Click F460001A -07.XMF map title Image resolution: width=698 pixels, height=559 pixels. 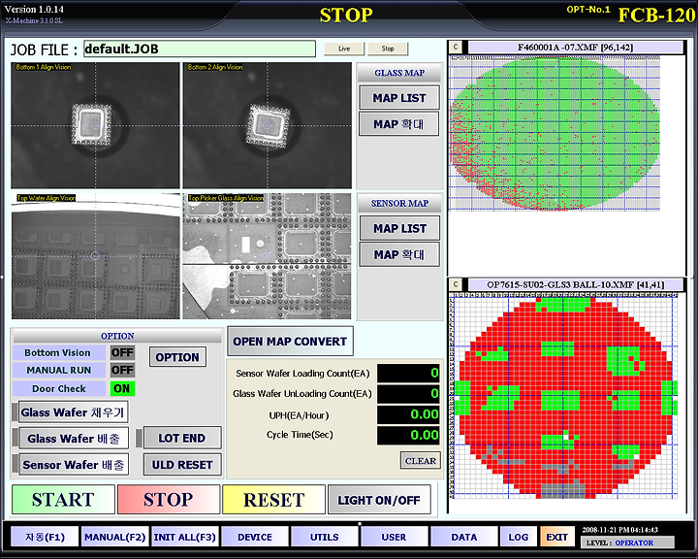point(575,47)
